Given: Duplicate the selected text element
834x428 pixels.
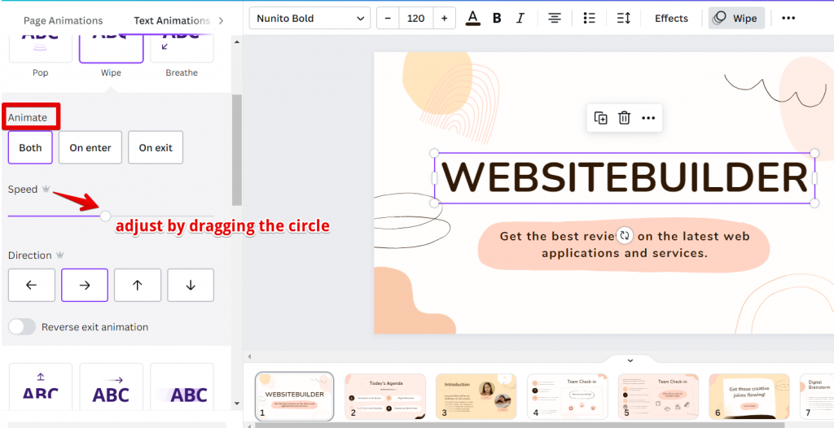Looking at the screenshot, I should [601, 118].
